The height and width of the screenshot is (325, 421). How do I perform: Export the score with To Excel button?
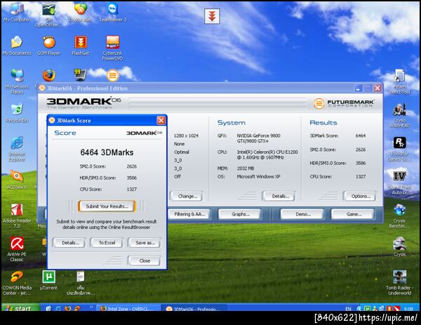coord(107,243)
